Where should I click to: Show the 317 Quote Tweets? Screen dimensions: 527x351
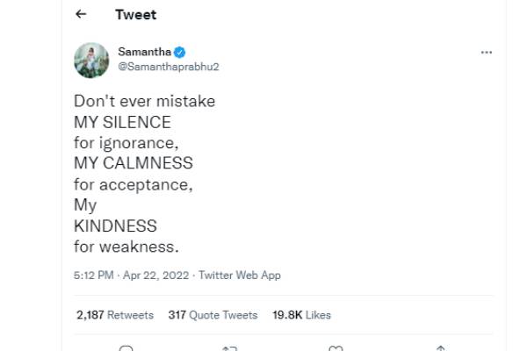[213, 315]
